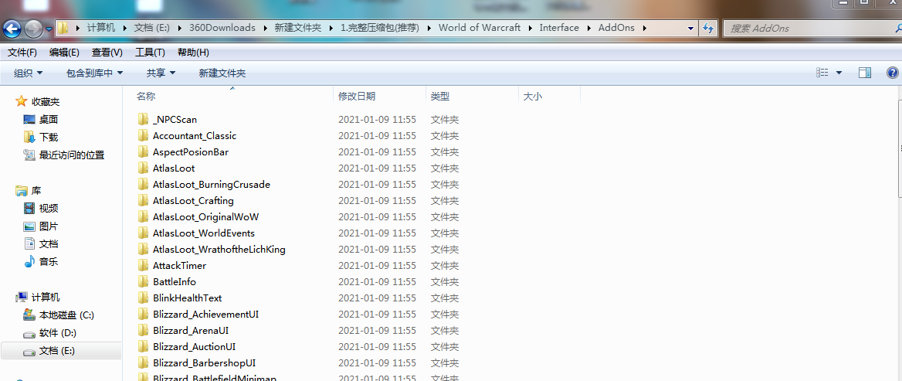The image size is (902, 381).
Task: Select the Blizzard_AuctionUI folder
Action: click(x=194, y=347)
